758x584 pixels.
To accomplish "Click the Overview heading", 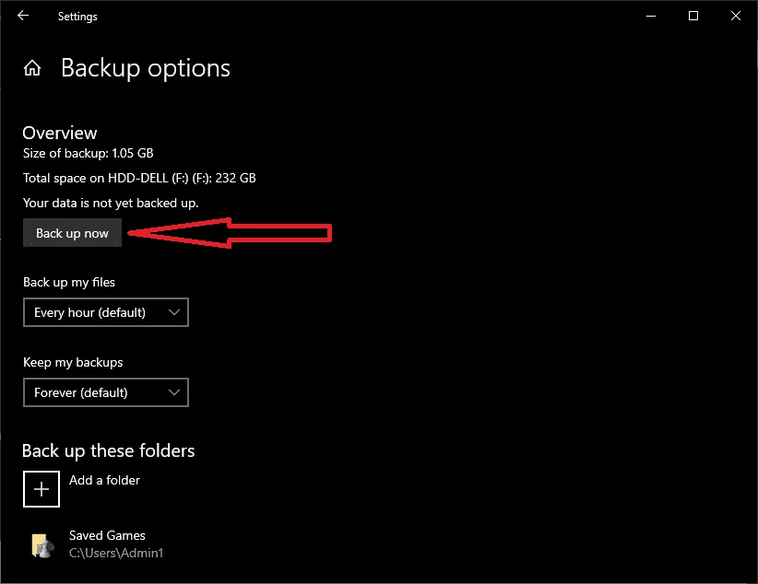I will (59, 133).
